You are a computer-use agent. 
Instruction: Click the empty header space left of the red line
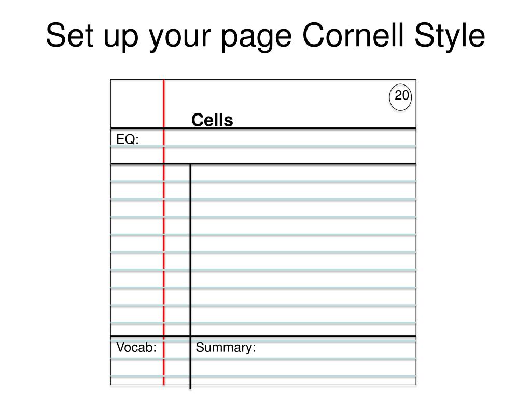coord(136,104)
